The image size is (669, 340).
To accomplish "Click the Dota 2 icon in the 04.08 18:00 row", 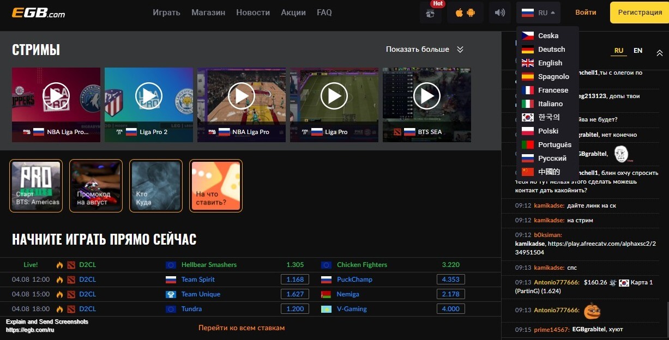I will [71, 309].
